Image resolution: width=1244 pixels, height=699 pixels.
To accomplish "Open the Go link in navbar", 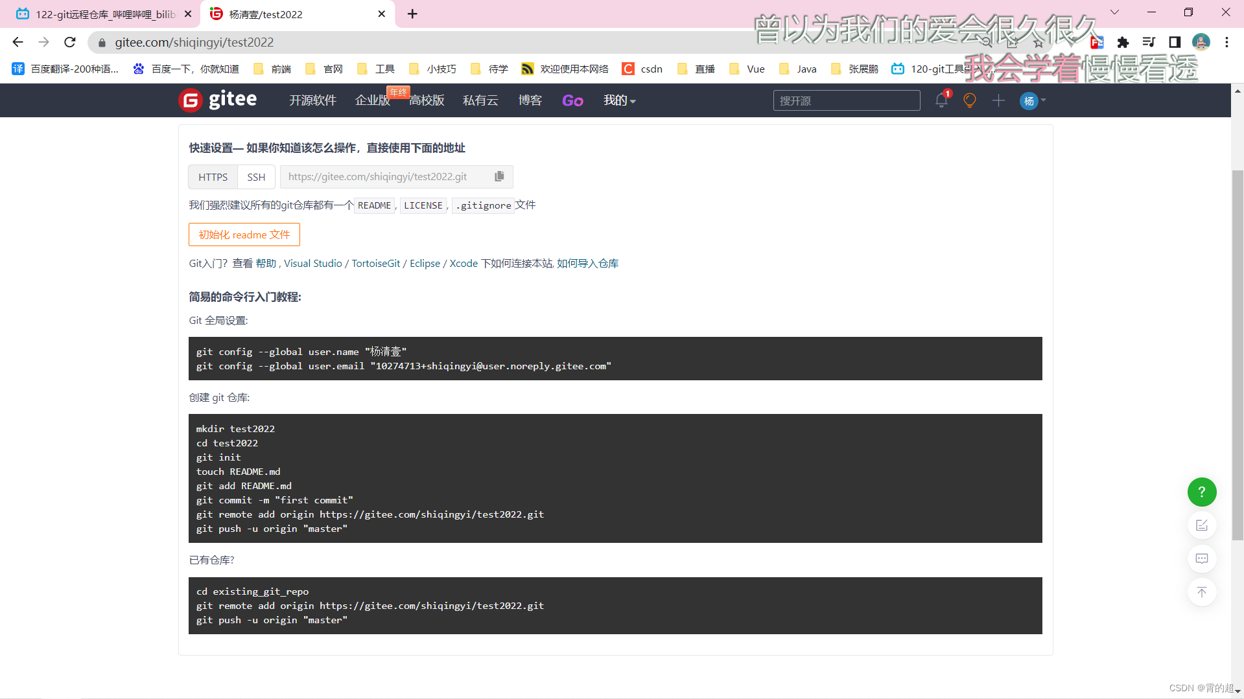I will pos(572,100).
